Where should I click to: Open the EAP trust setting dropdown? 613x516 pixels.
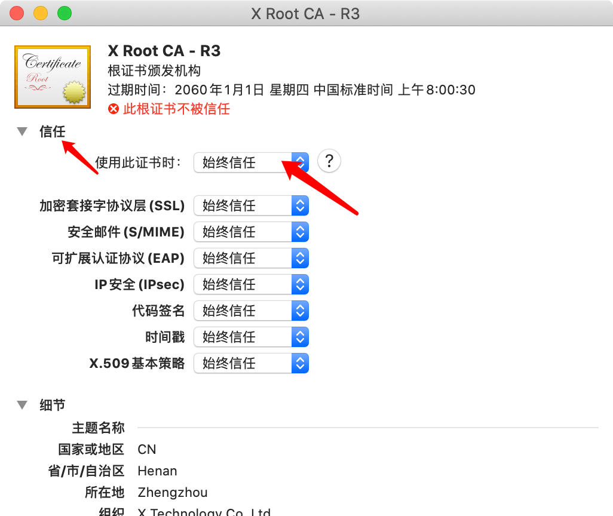coord(251,258)
